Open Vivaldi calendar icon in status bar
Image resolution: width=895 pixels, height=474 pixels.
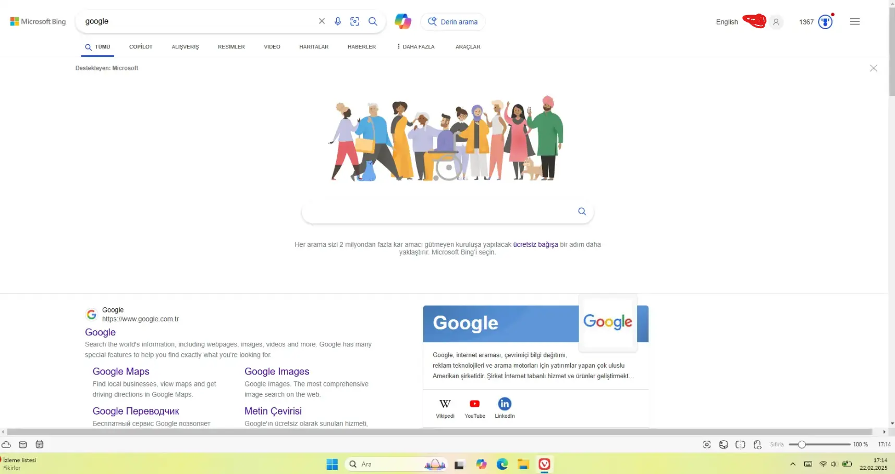[x=40, y=444]
